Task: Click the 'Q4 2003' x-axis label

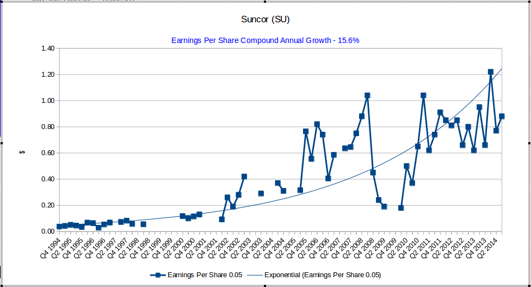Action: click(x=252, y=248)
